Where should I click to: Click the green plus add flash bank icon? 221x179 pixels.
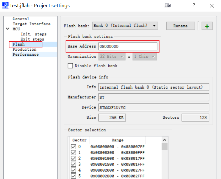click(207, 26)
